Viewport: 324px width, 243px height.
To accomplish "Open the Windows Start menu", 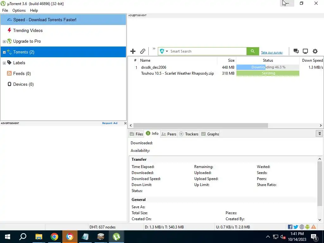I will coord(8,237).
